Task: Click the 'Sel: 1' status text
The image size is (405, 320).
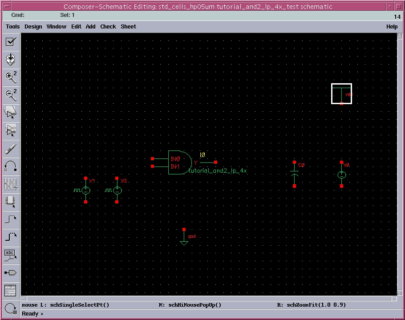Action: [67, 15]
